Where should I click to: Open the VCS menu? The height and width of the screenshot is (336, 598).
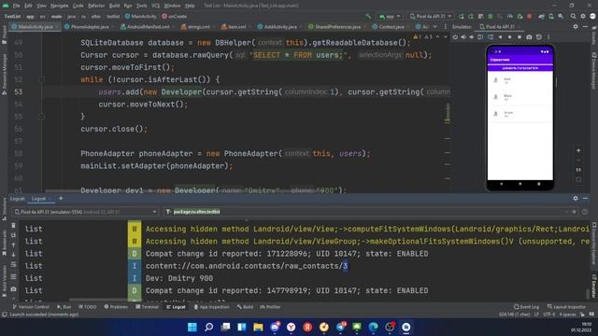[156, 6]
